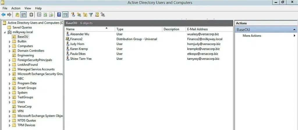Select the NBC OU
This screenshot has width=298, height=130.
tap(21, 79)
